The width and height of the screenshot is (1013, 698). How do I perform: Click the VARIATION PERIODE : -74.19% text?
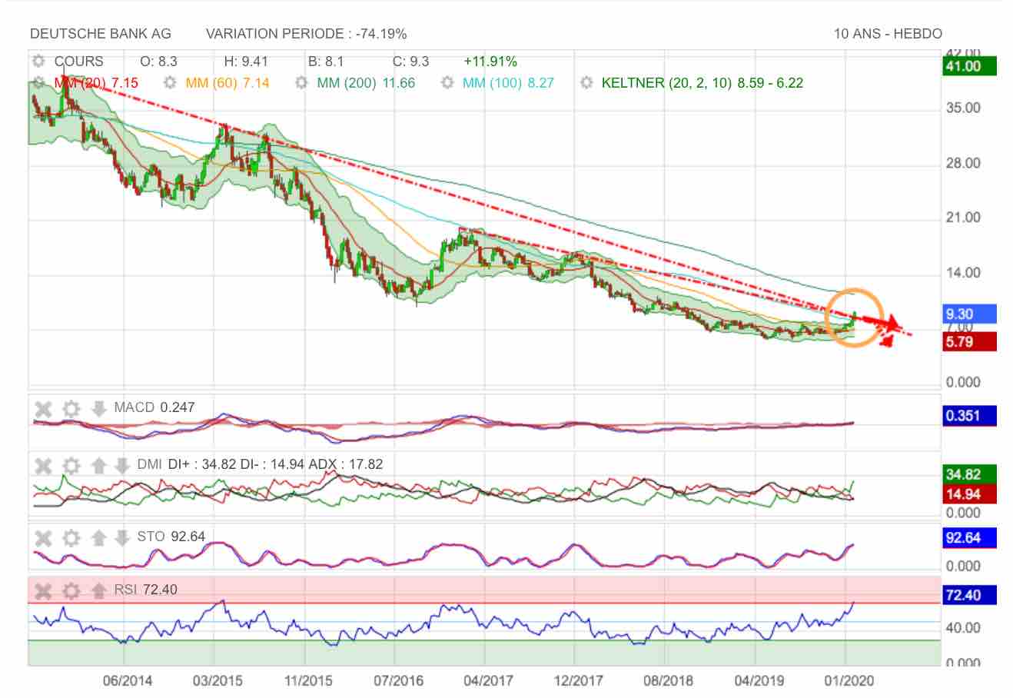307,34
